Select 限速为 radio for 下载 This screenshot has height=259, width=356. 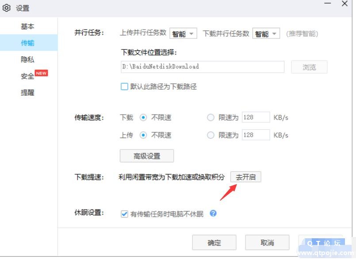211,117
